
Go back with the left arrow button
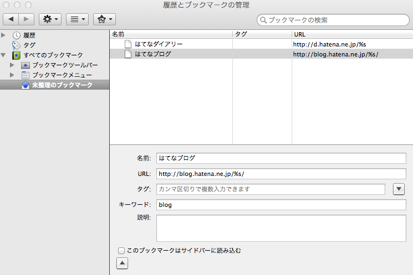[x=11, y=19]
